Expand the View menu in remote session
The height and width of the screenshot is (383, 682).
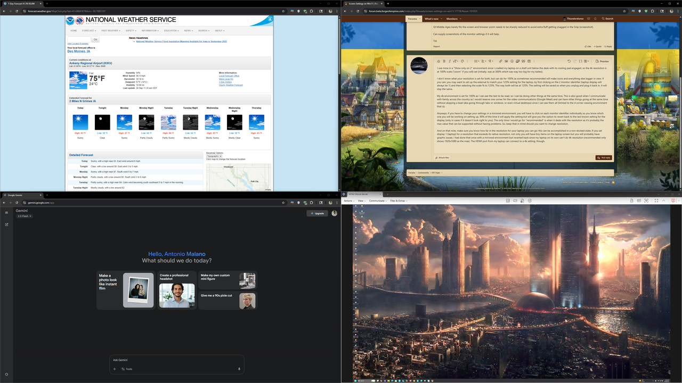[x=361, y=201]
